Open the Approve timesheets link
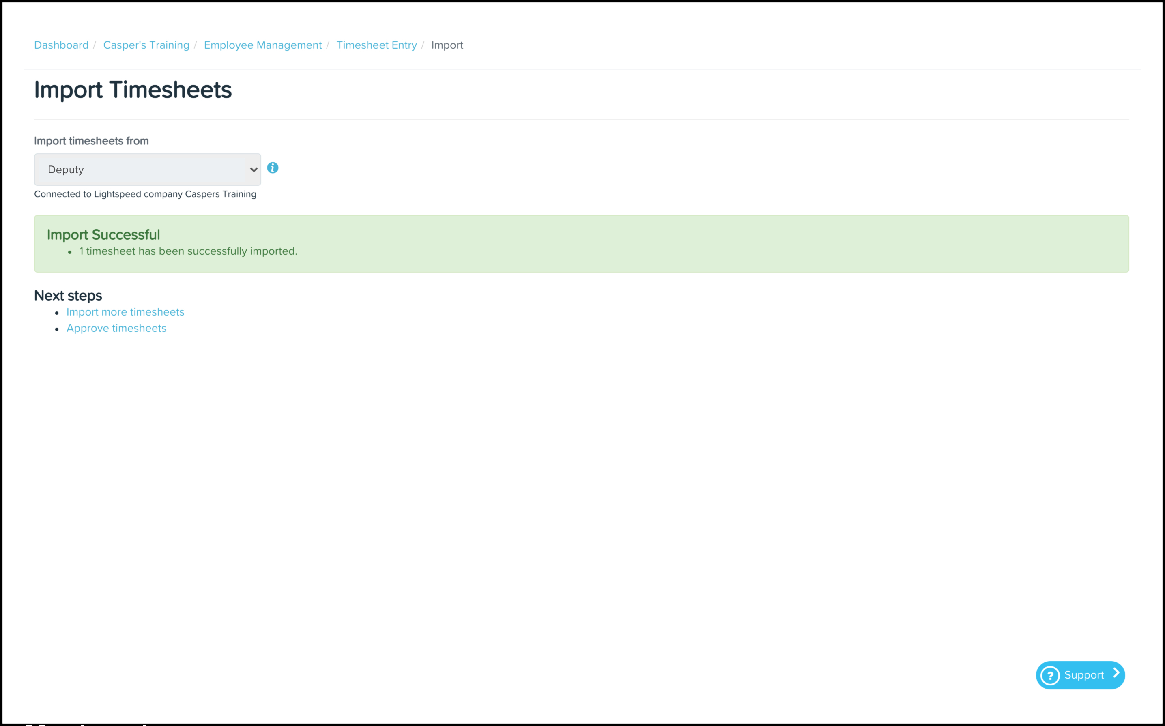This screenshot has width=1165, height=726. [x=116, y=329]
